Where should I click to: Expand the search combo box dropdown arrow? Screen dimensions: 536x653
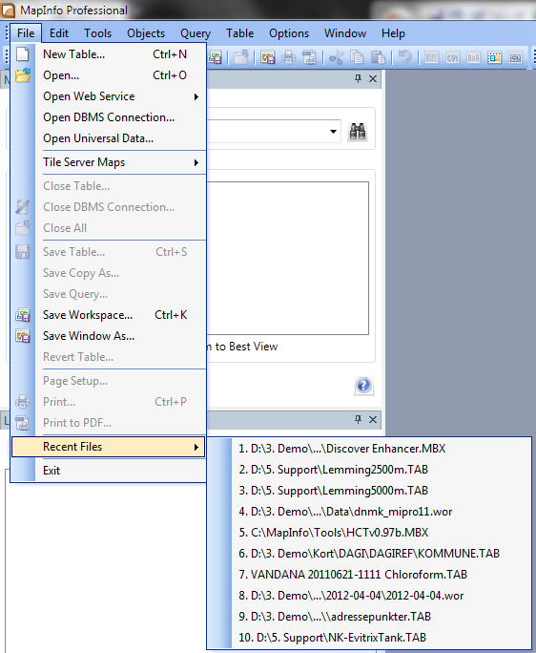click(333, 132)
